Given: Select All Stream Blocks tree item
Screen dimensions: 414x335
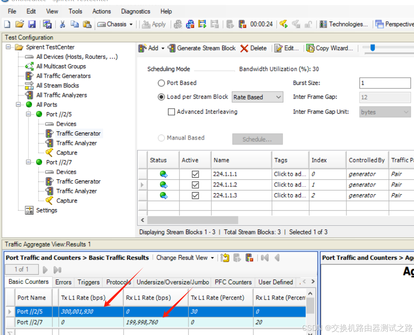Looking at the screenshot, I should pyautogui.click(x=57, y=86).
